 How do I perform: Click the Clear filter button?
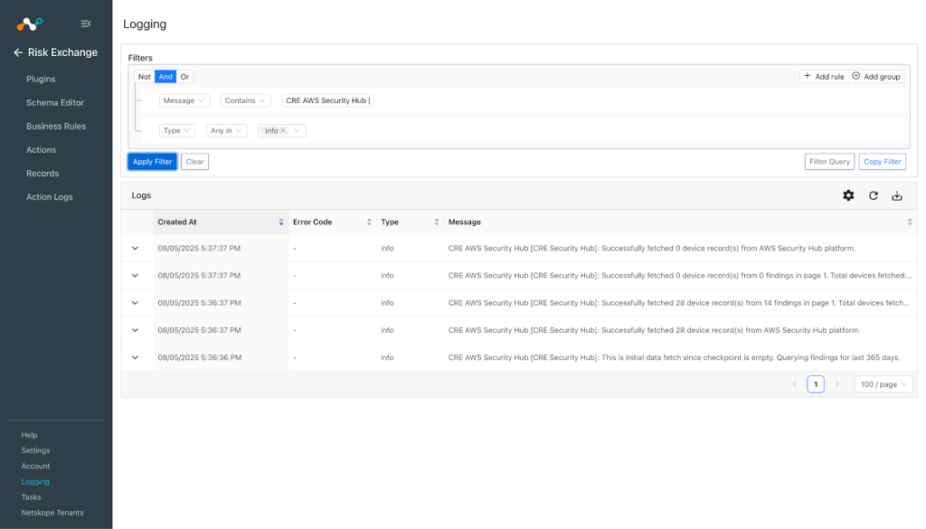coord(195,162)
